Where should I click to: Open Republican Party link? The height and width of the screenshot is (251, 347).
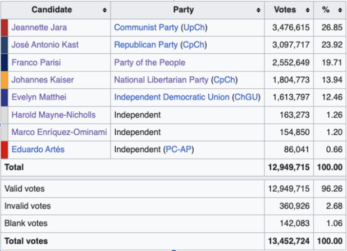146,45
